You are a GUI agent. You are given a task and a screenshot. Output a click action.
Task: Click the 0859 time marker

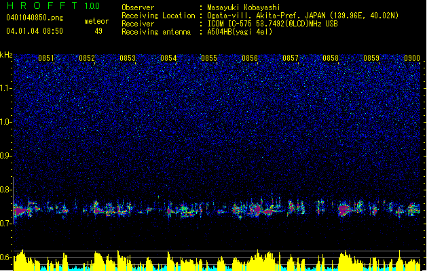pyautogui.click(x=371, y=58)
